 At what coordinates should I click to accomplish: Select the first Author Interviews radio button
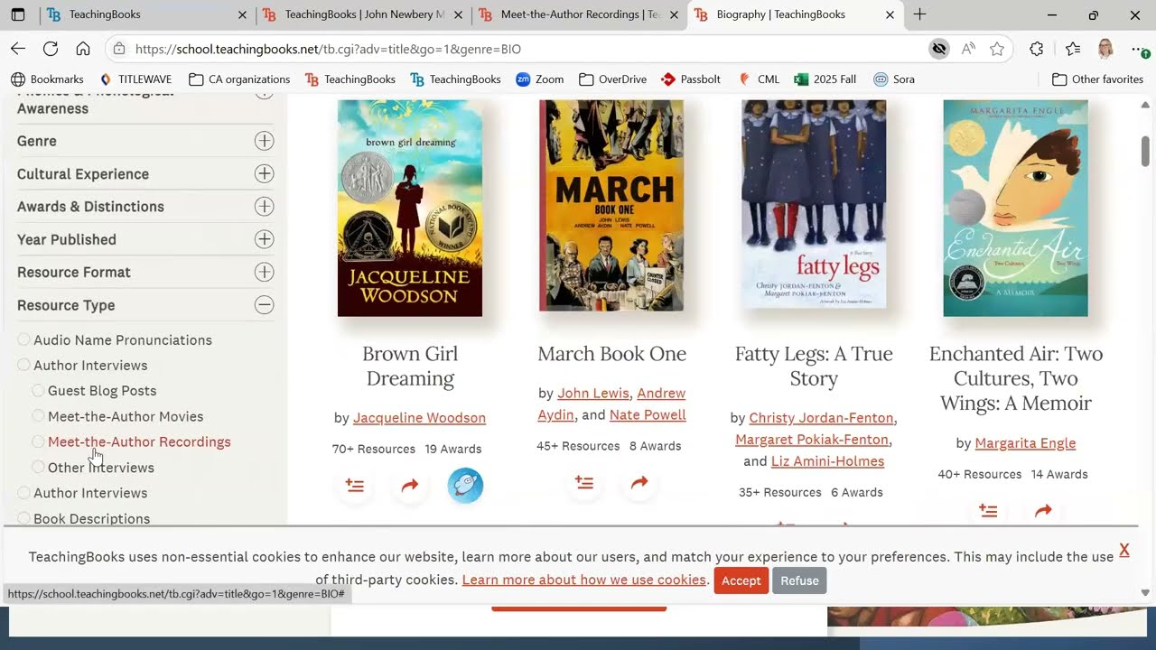pyautogui.click(x=23, y=365)
